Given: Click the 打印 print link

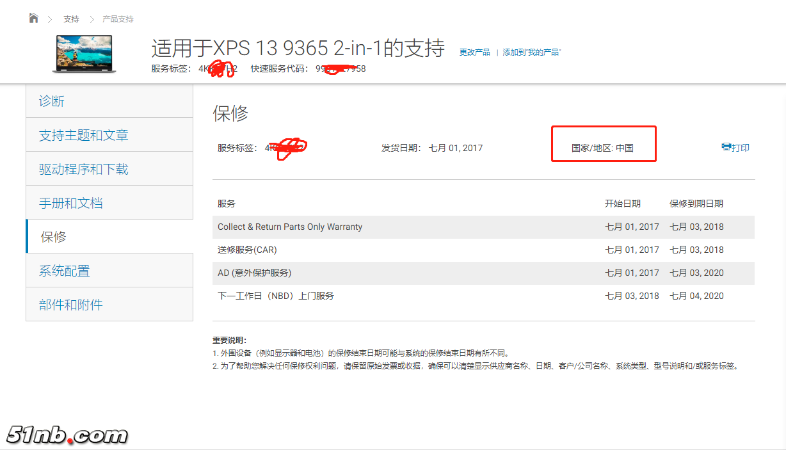Looking at the screenshot, I should click(x=741, y=148).
